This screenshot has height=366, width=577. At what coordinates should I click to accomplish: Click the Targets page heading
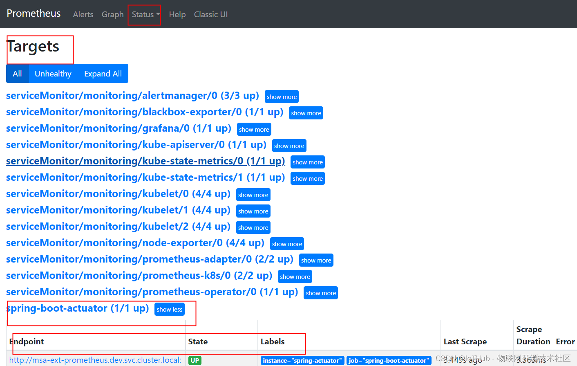pos(33,47)
